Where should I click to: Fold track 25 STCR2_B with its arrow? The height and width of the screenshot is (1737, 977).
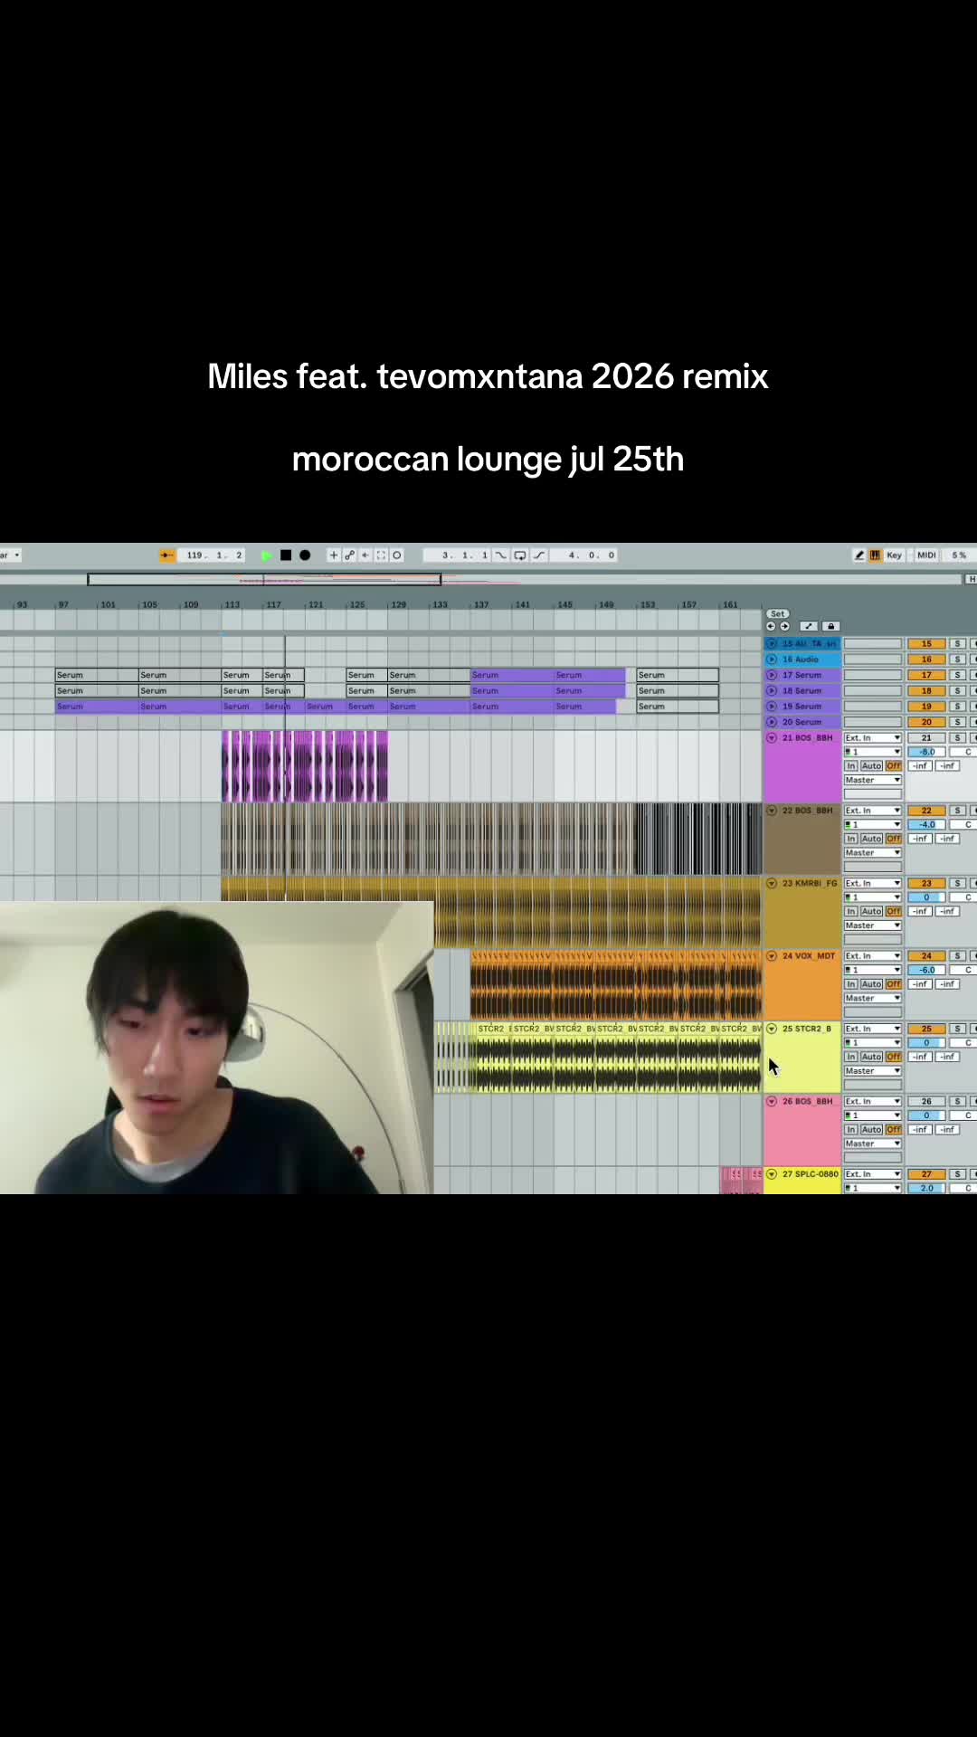point(772,1029)
